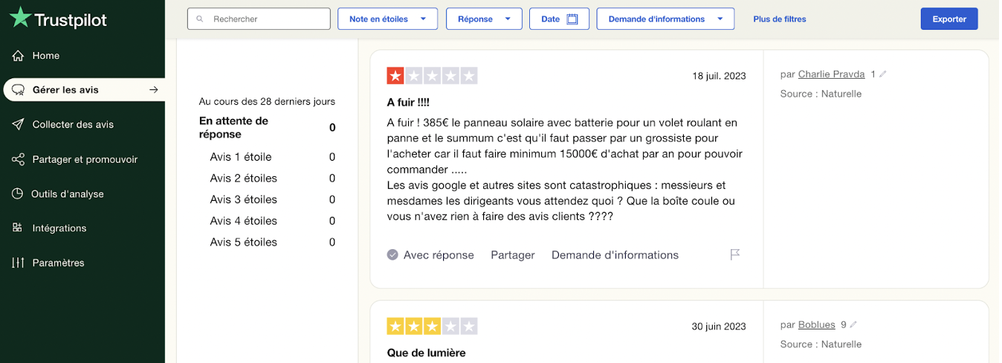
Task: Select 'Partager et promouvoir' menu item
Action: coord(85,159)
